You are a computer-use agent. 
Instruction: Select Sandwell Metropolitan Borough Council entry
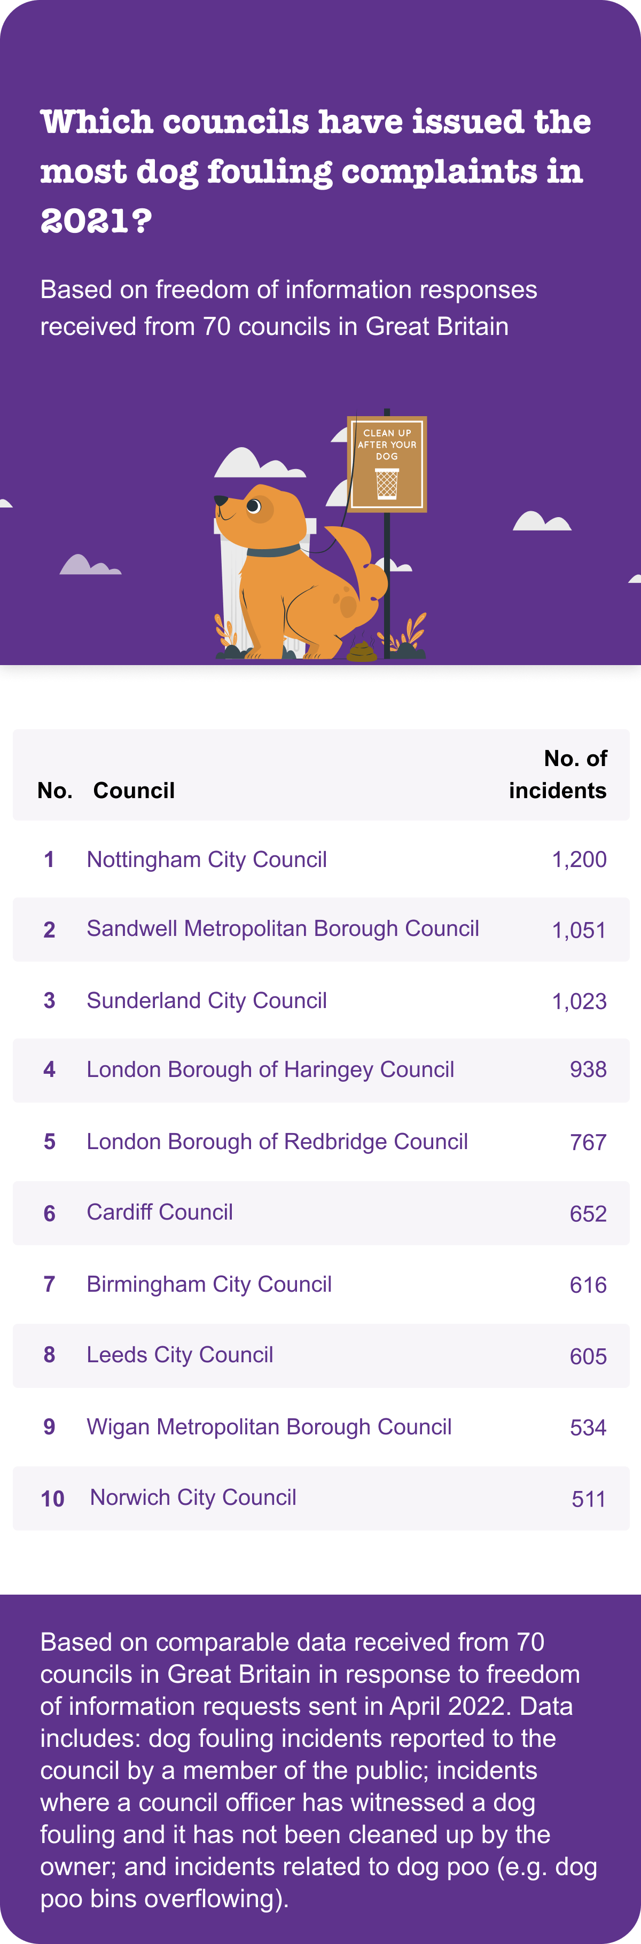(x=321, y=929)
